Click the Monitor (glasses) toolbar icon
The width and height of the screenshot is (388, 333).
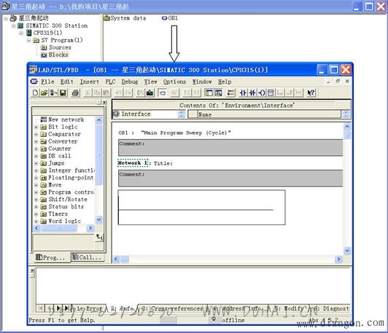(174, 93)
